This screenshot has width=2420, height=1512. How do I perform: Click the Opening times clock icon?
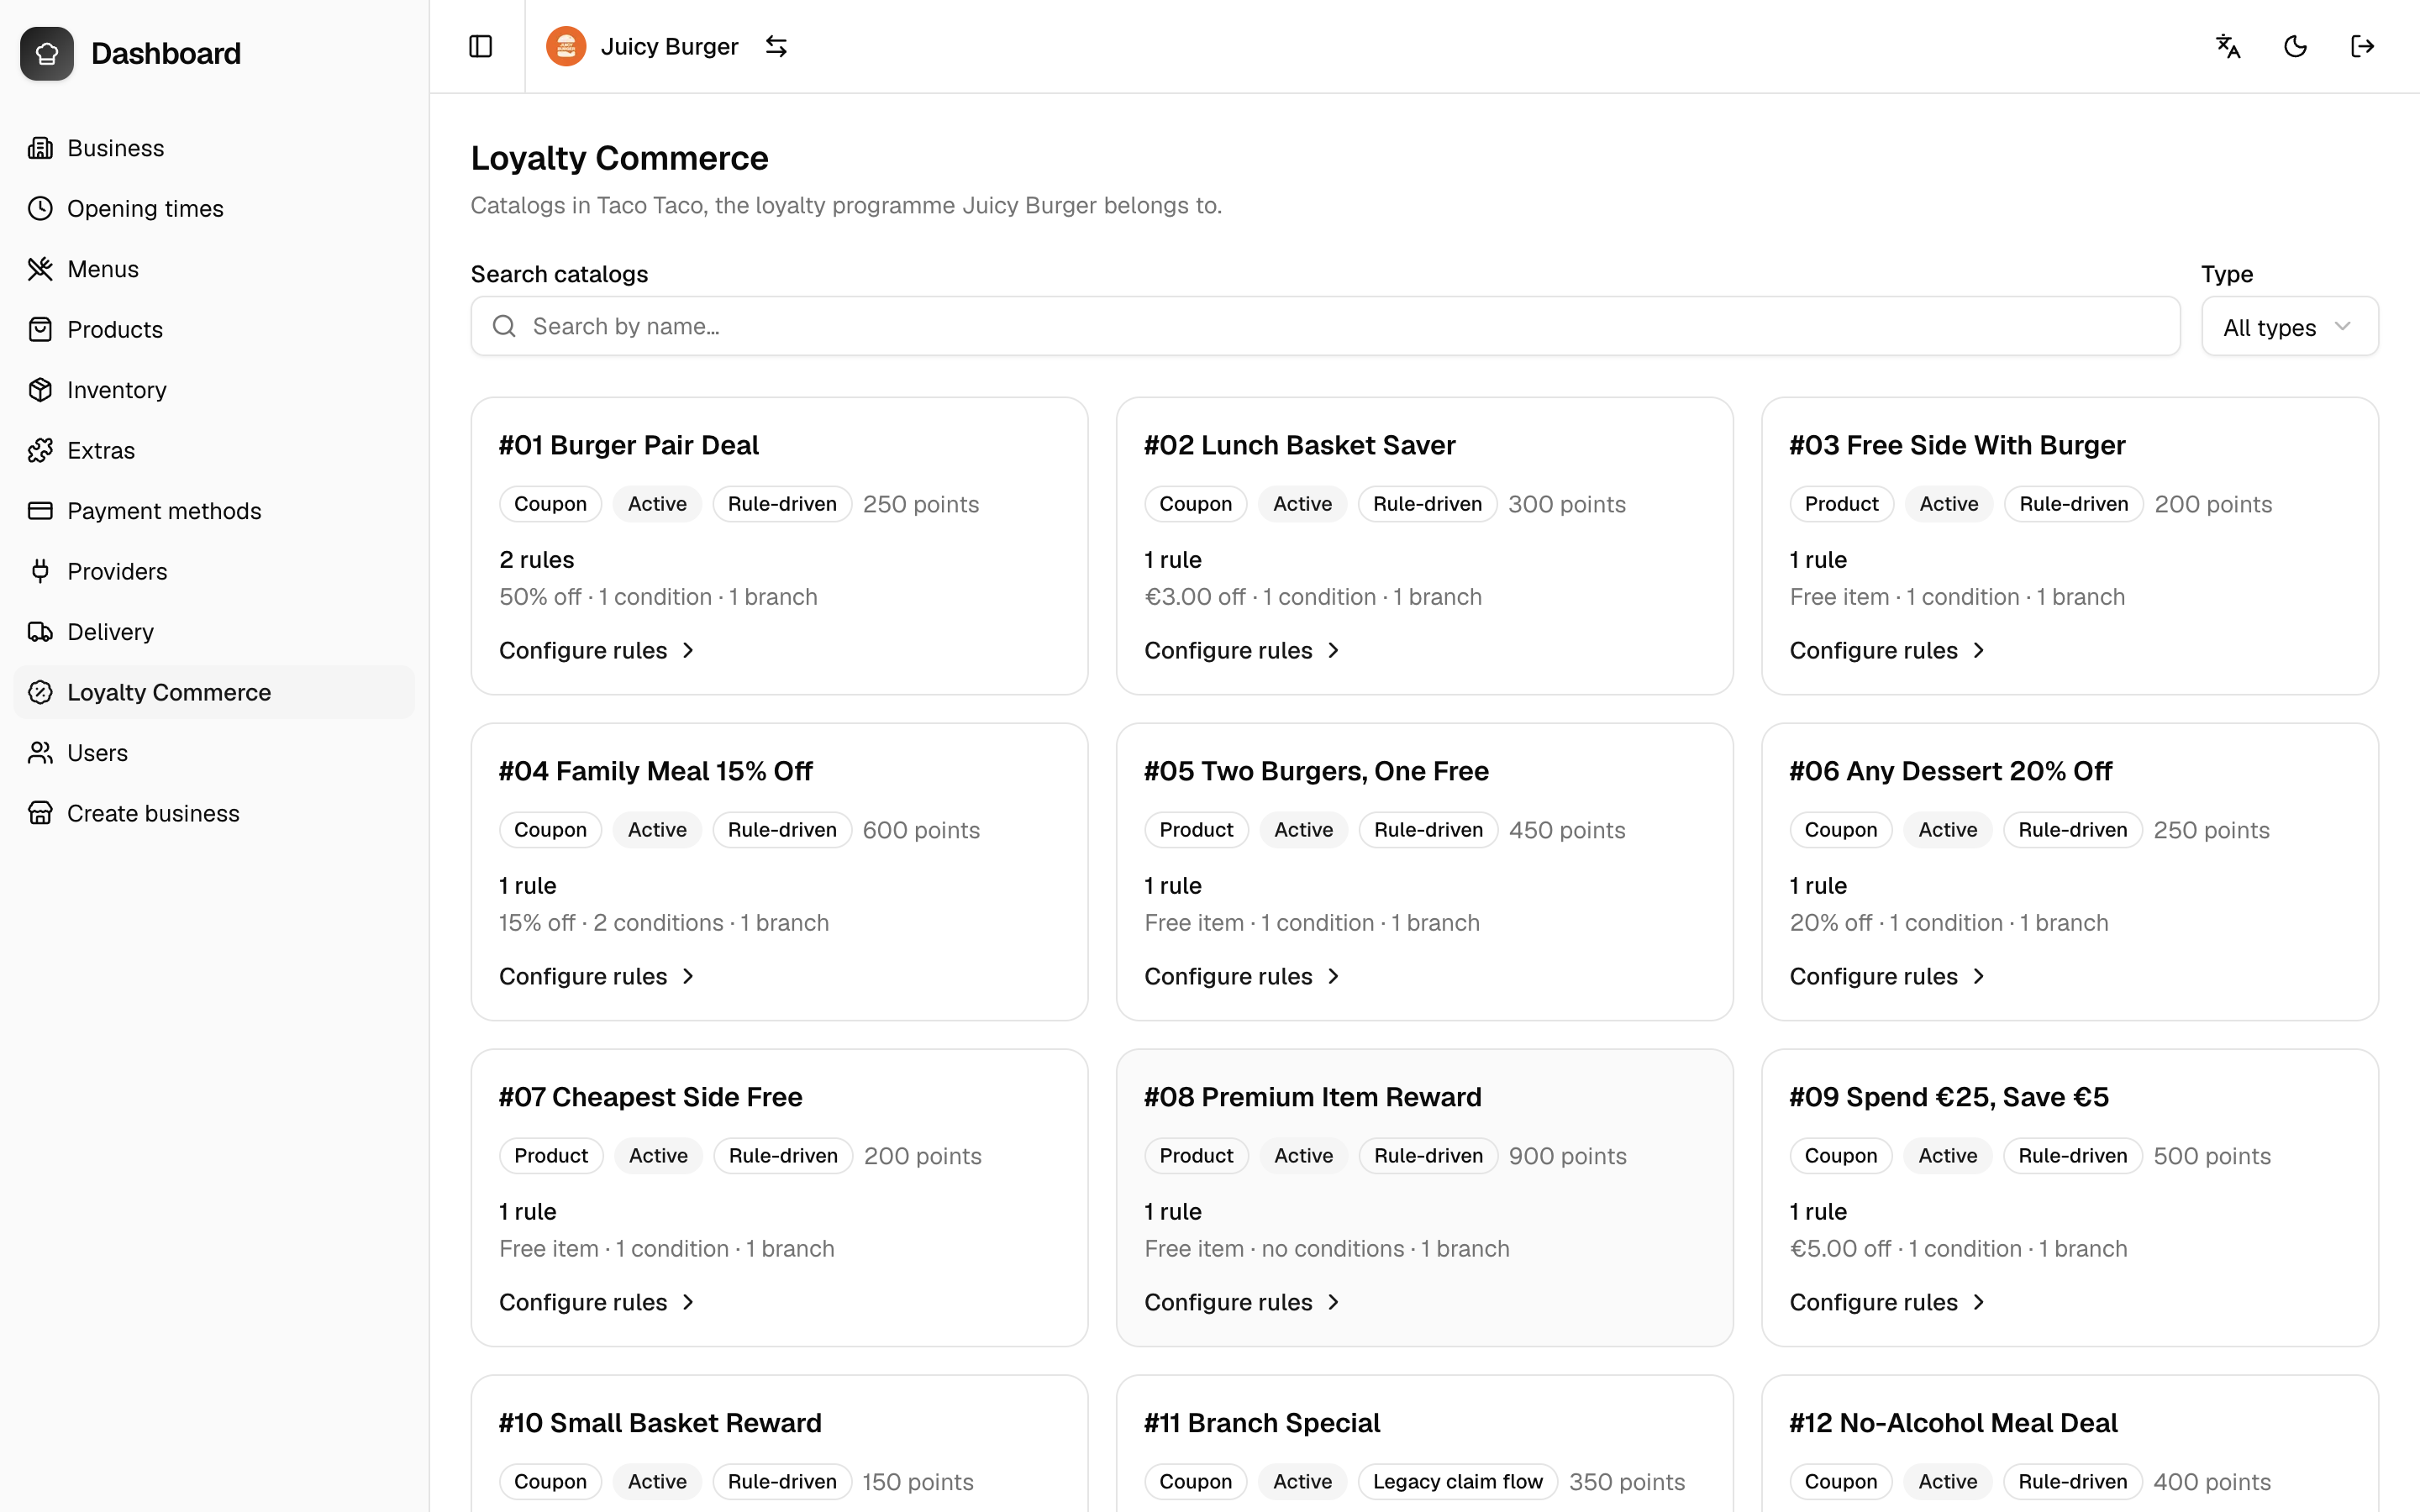pos(40,208)
